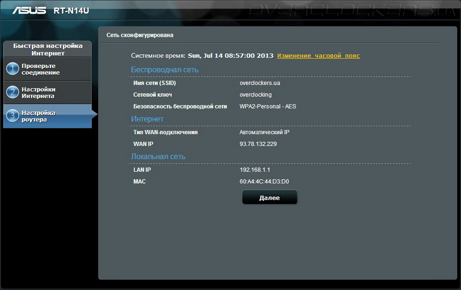The width and height of the screenshot is (461, 290).
Task: Click the step 2 number circle
Action: pyautogui.click(x=12, y=92)
